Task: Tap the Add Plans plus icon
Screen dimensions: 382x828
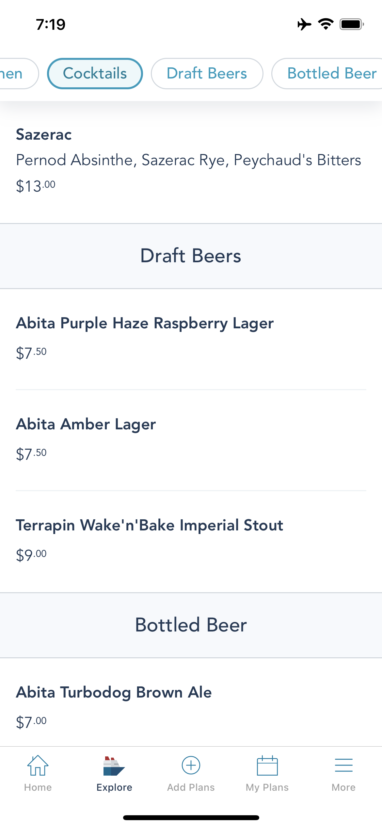Action: [191, 765]
